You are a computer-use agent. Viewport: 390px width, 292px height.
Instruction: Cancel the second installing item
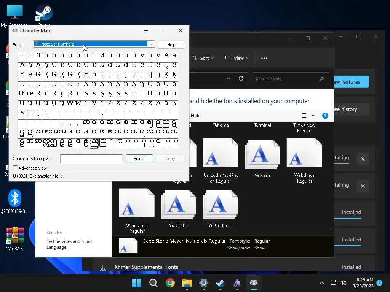[363, 186]
